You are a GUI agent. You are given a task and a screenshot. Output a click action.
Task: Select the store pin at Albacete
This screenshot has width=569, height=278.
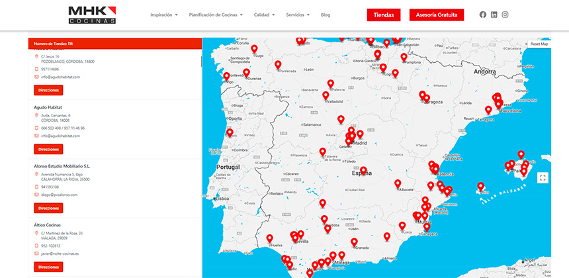click(398, 184)
